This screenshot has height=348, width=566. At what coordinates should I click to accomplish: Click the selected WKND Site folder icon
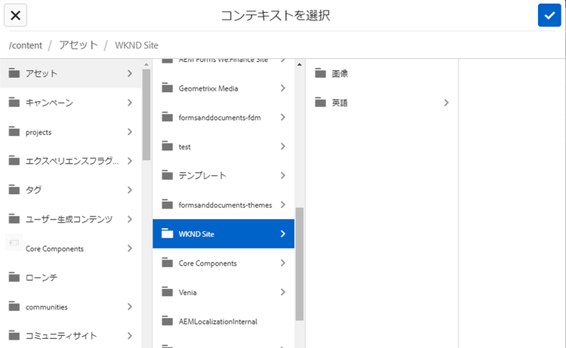coord(167,233)
